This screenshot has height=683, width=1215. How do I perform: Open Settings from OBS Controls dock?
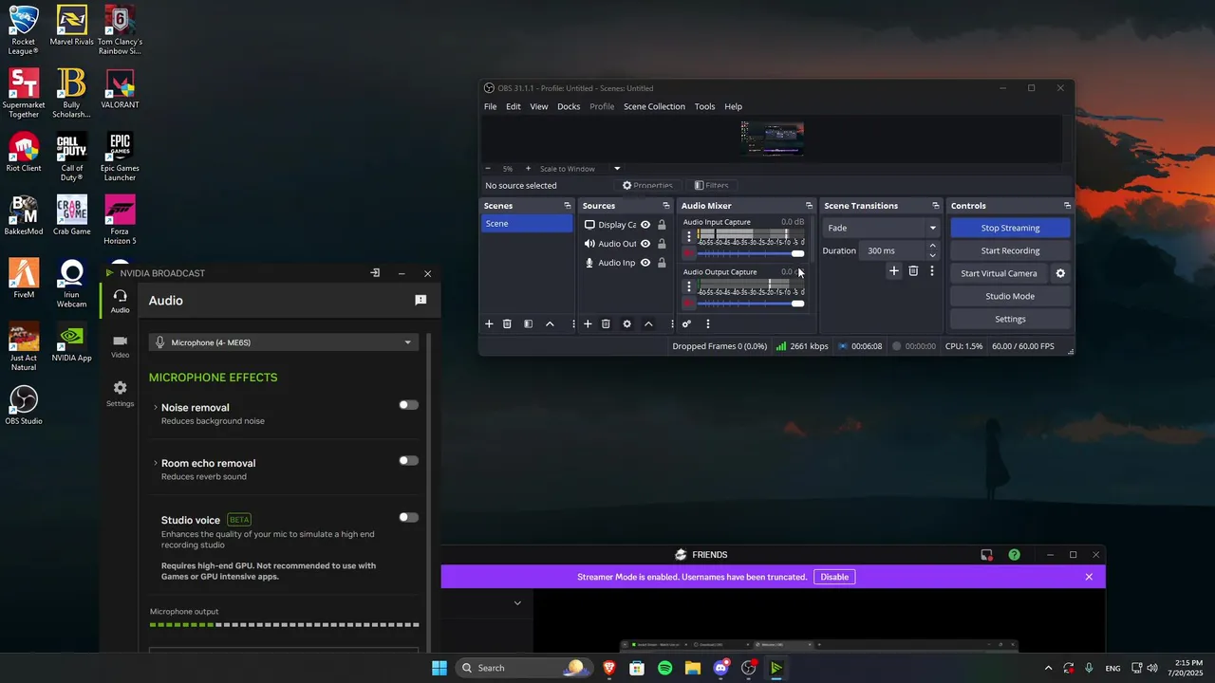1010,319
